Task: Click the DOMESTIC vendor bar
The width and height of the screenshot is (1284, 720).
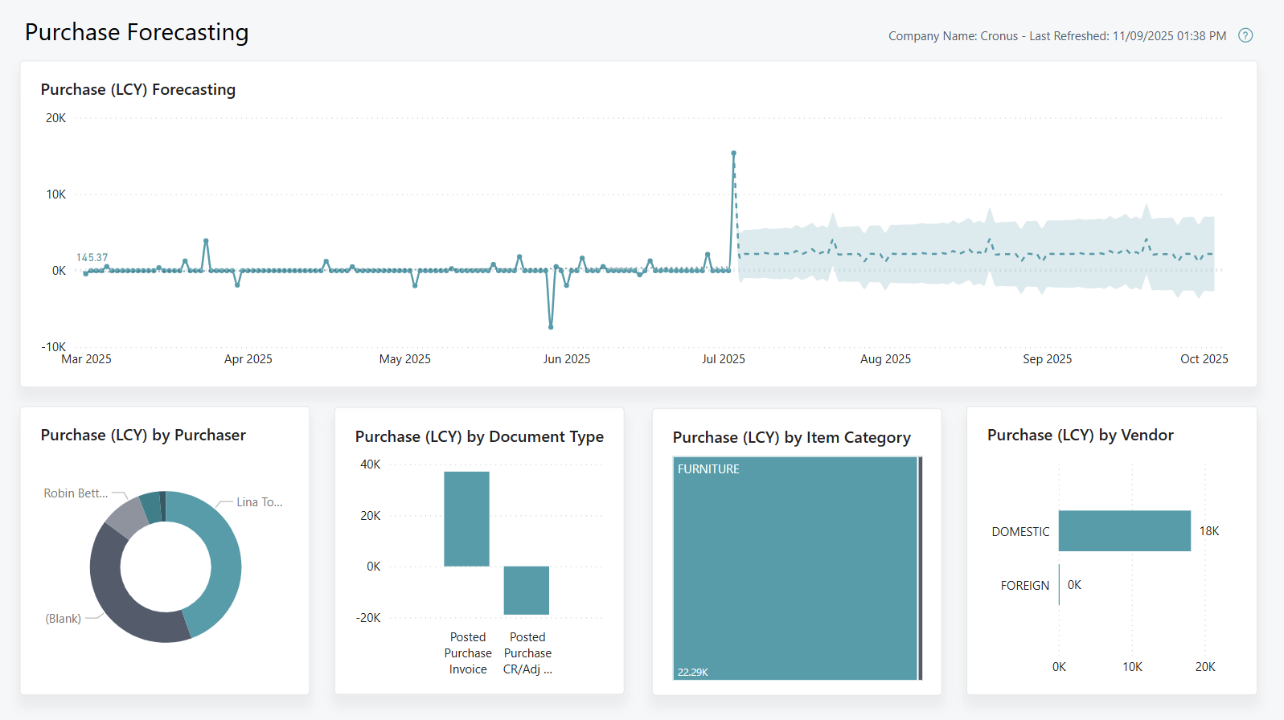Action: point(1124,530)
